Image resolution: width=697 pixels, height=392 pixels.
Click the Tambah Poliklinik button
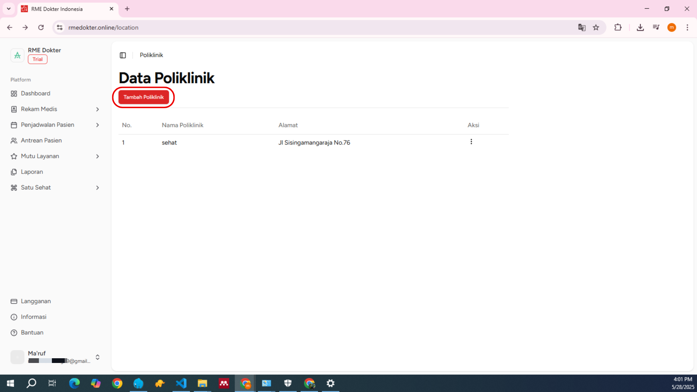coord(143,97)
